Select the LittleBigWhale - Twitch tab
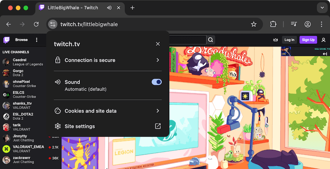330x169 pixels. 80,8
